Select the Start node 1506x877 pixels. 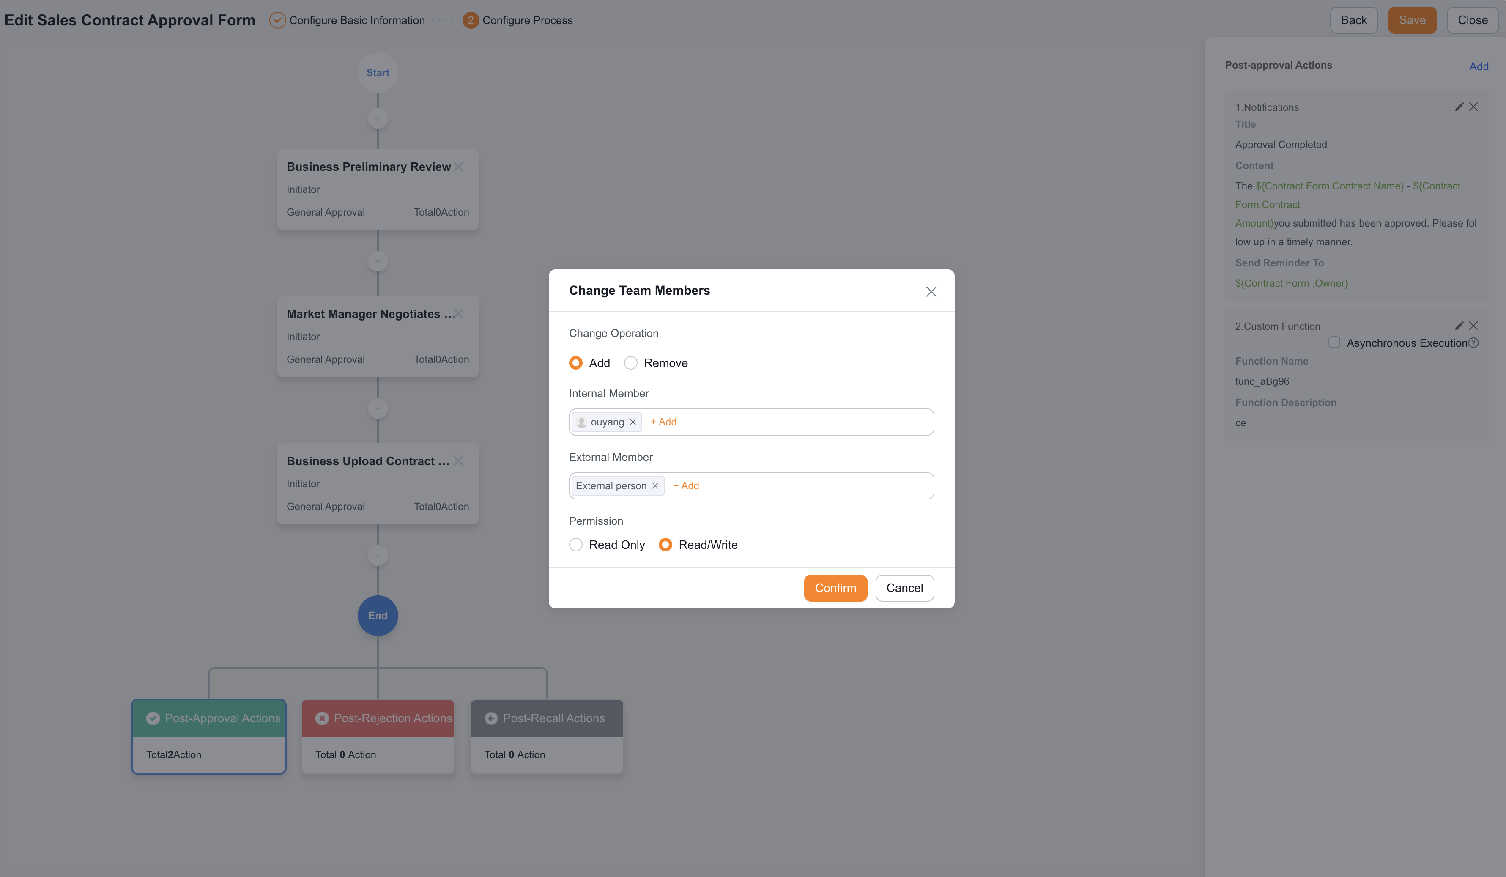(x=378, y=72)
